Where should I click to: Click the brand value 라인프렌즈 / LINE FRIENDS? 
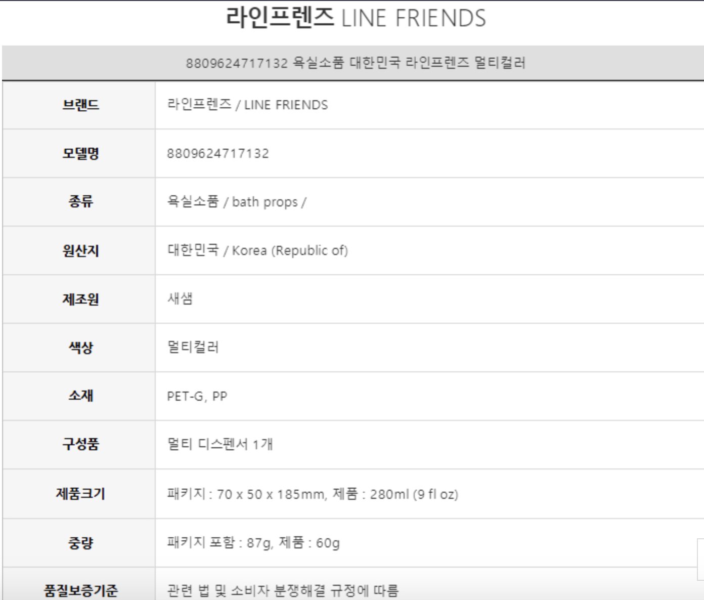coord(247,105)
